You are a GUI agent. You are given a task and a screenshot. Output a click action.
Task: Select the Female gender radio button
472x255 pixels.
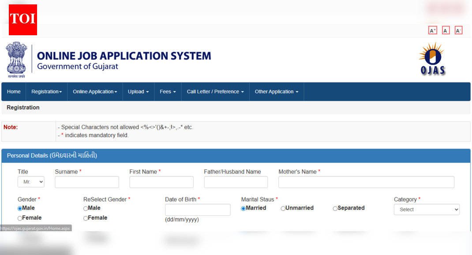point(19,218)
